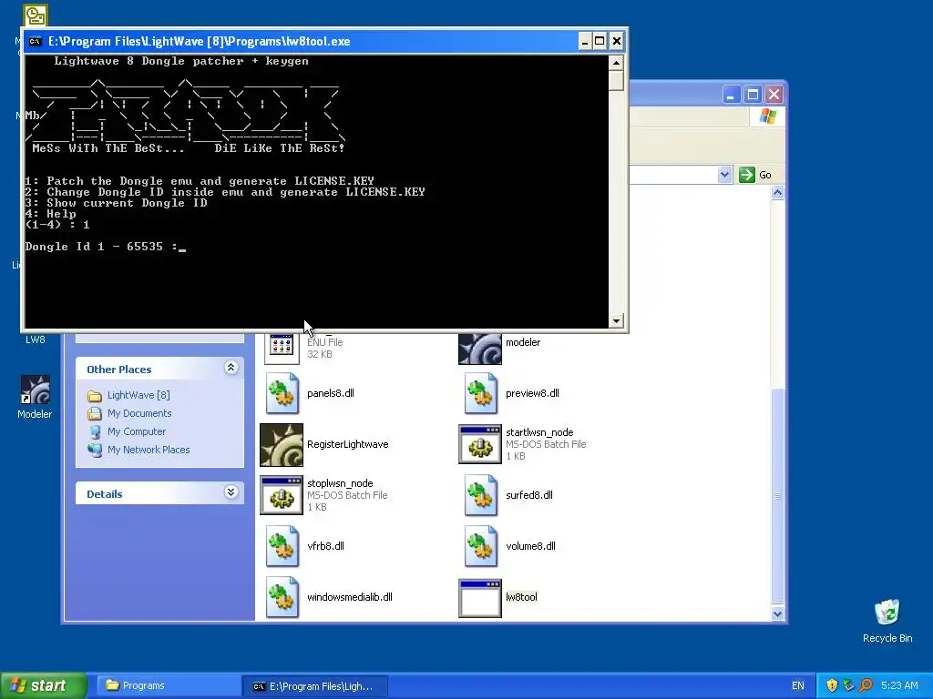Select the lw8tool executable icon

(x=480, y=598)
